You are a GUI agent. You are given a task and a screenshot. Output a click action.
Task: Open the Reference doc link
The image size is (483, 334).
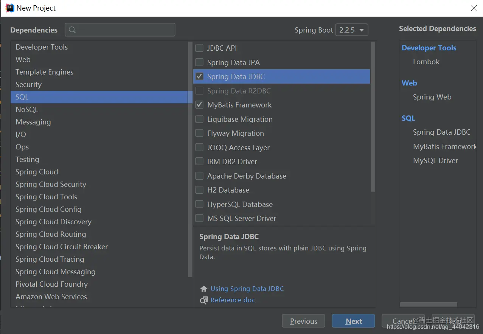tap(233, 300)
